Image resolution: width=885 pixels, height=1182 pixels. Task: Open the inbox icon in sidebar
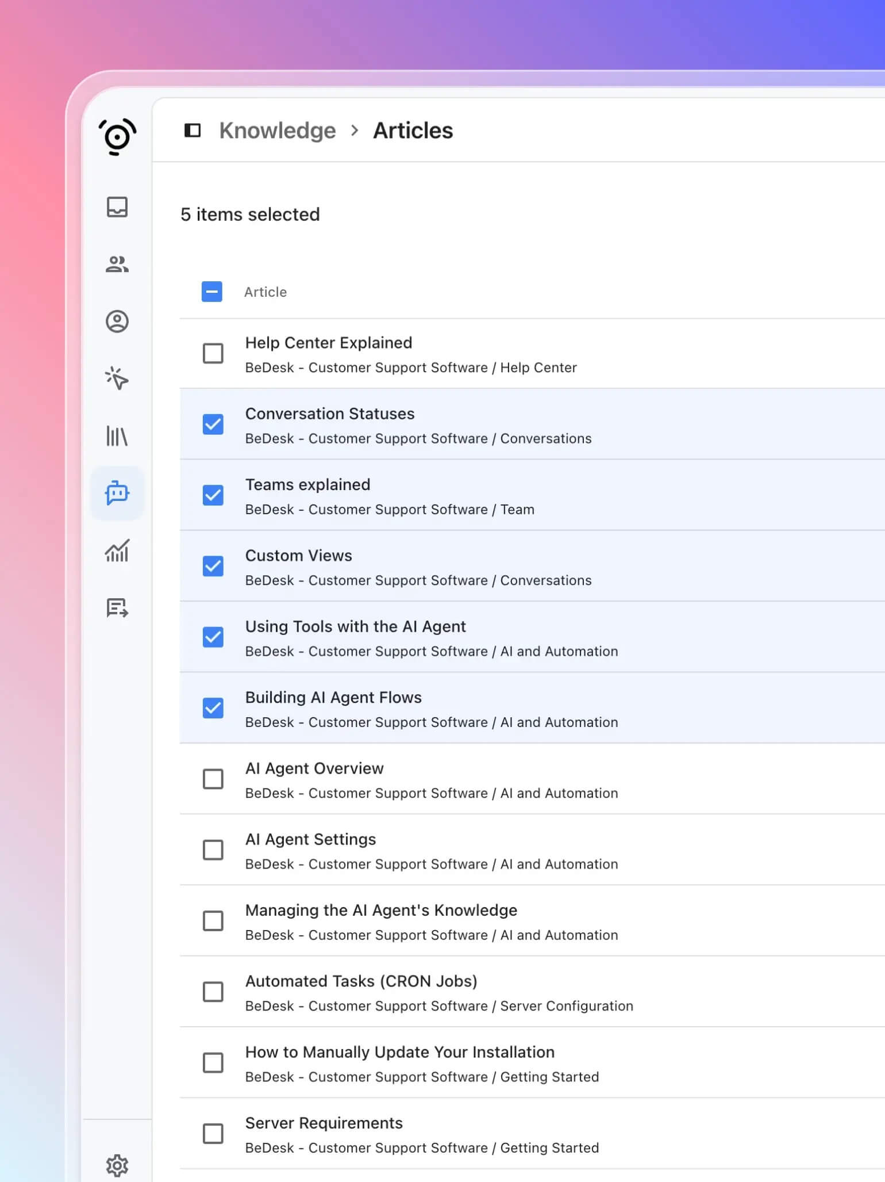tap(117, 207)
